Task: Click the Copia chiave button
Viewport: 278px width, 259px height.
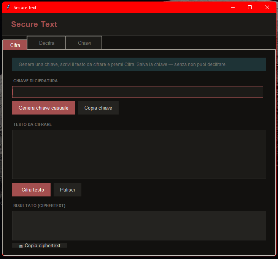Action: tap(98, 108)
